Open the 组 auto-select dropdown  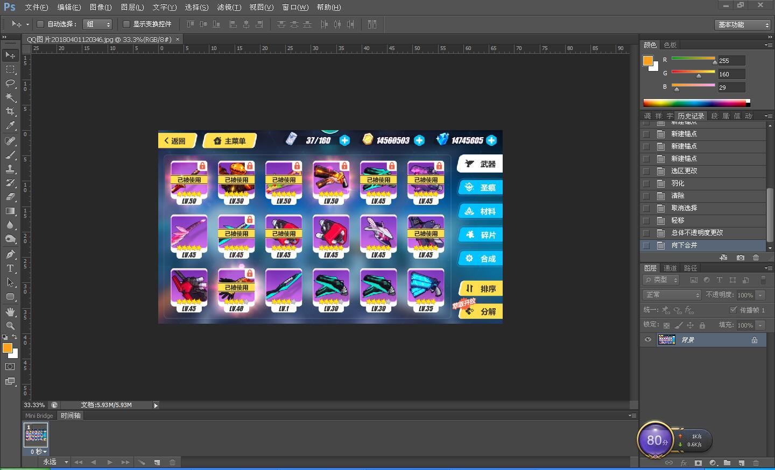pyautogui.click(x=97, y=24)
